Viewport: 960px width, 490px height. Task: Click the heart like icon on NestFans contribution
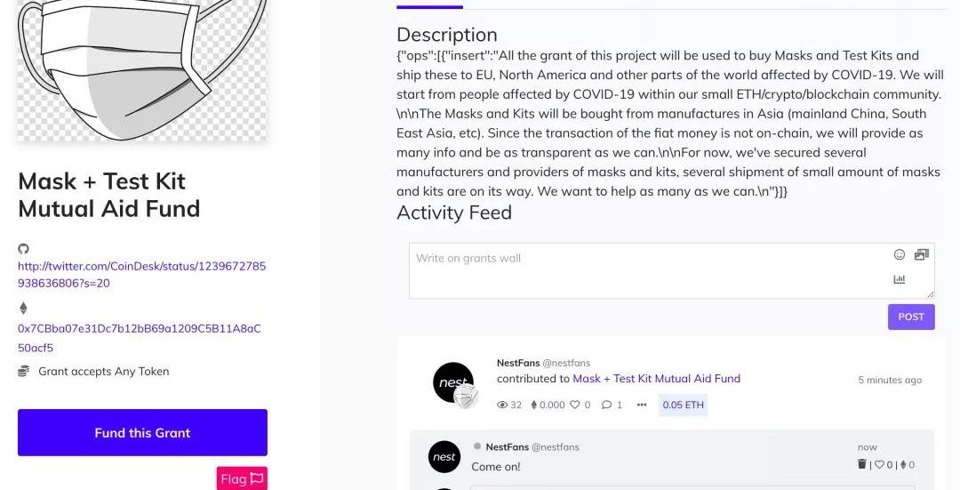pos(575,405)
